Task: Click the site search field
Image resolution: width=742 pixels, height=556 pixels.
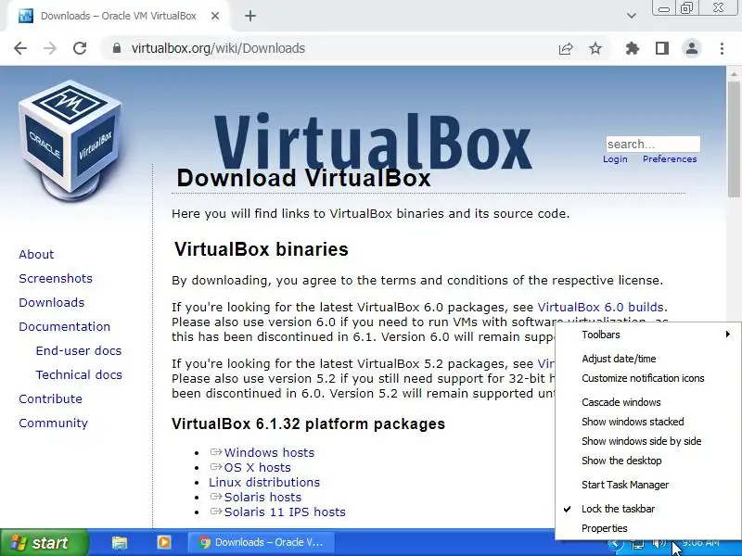Action: point(653,145)
